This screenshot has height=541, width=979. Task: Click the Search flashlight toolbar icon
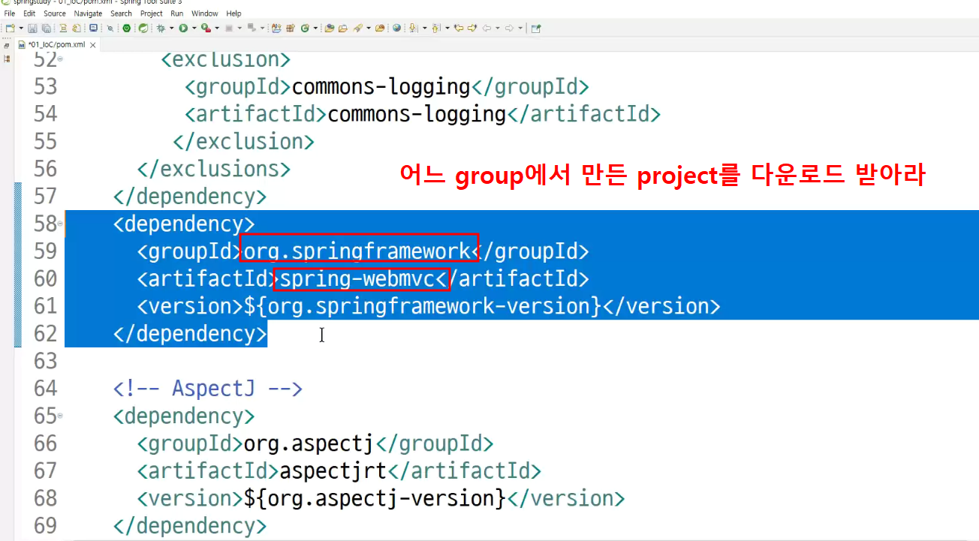[358, 29]
